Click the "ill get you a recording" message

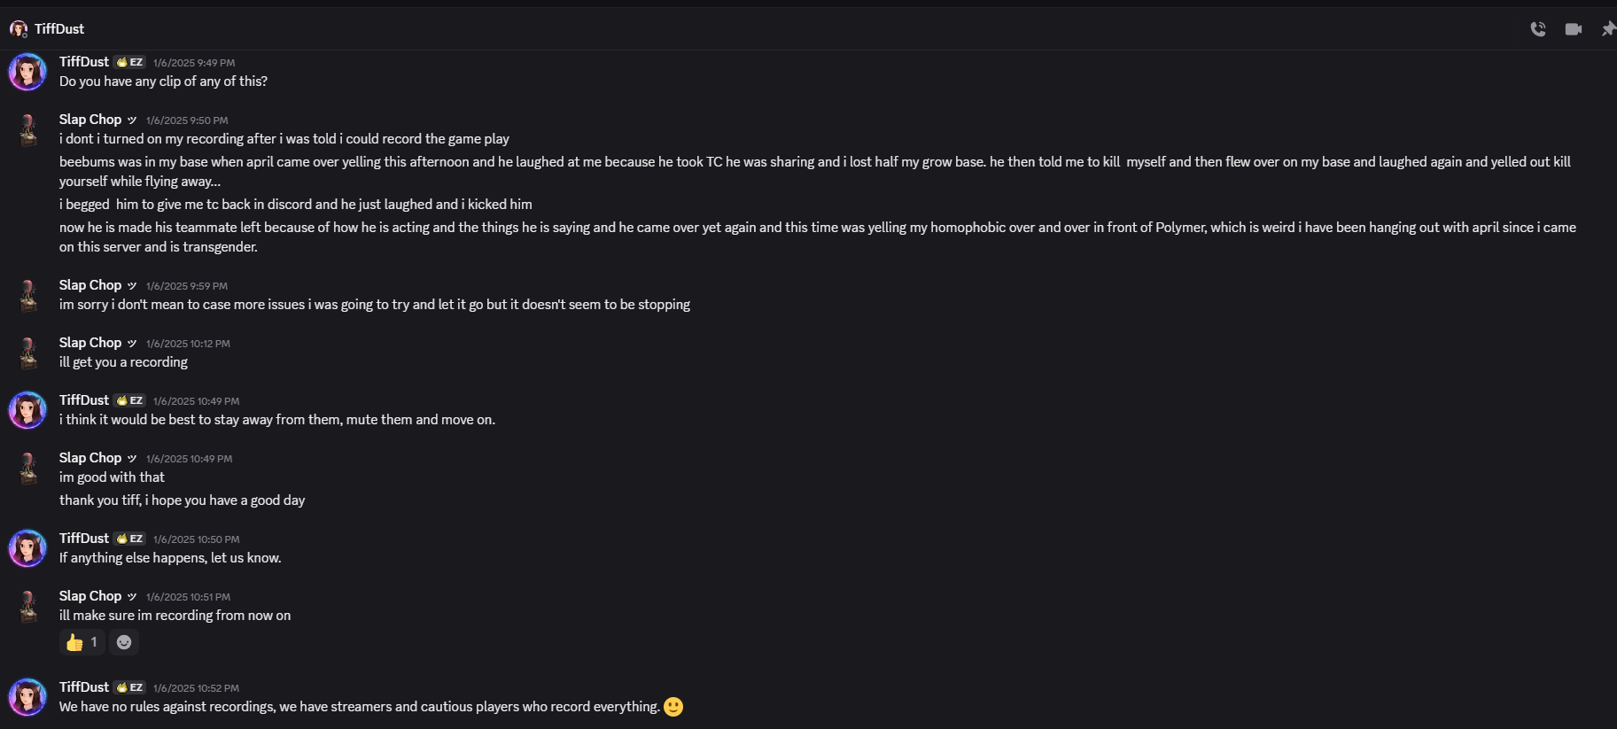123,362
